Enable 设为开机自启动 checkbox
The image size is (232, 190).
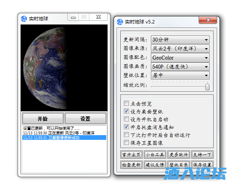point(126,119)
